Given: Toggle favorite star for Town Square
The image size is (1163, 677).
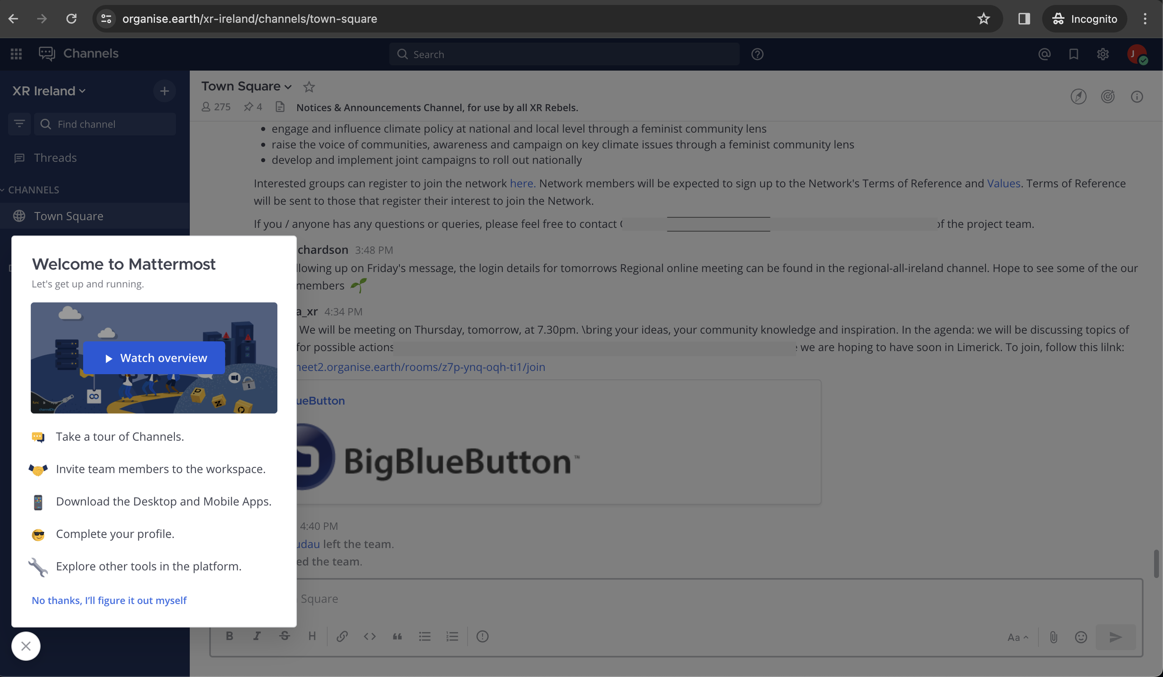Looking at the screenshot, I should pos(309,87).
